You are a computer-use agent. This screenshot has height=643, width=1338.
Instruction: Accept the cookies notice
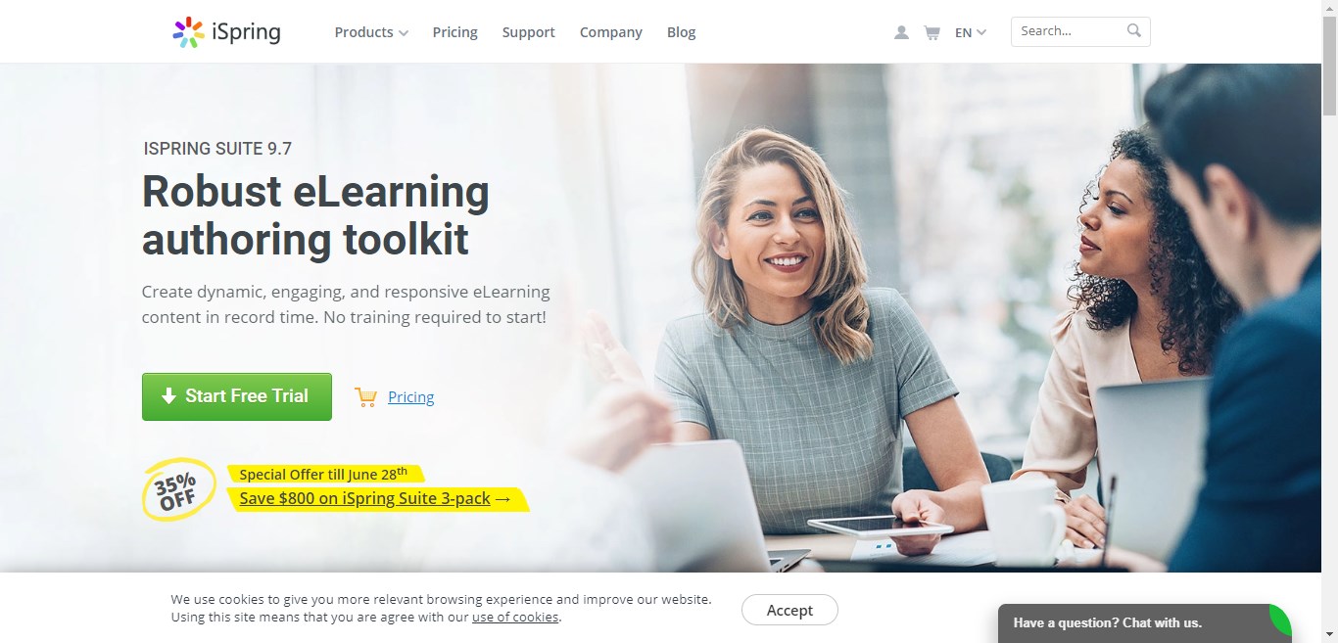(x=789, y=610)
